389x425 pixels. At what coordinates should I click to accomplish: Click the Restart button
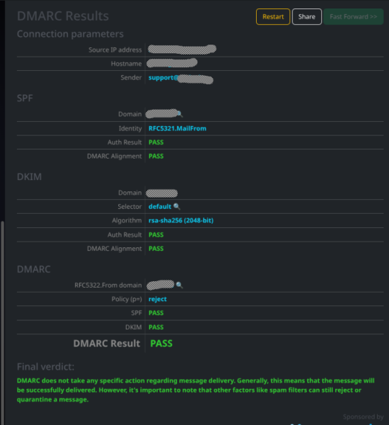pyautogui.click(x=273, y=17)
